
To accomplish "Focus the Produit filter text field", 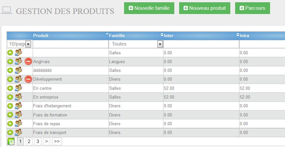I will (71, 44).
